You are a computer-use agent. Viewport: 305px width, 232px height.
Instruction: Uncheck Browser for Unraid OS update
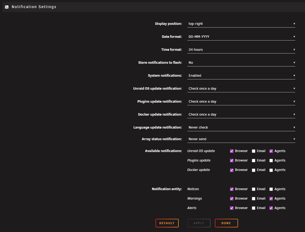click(231, 151)
